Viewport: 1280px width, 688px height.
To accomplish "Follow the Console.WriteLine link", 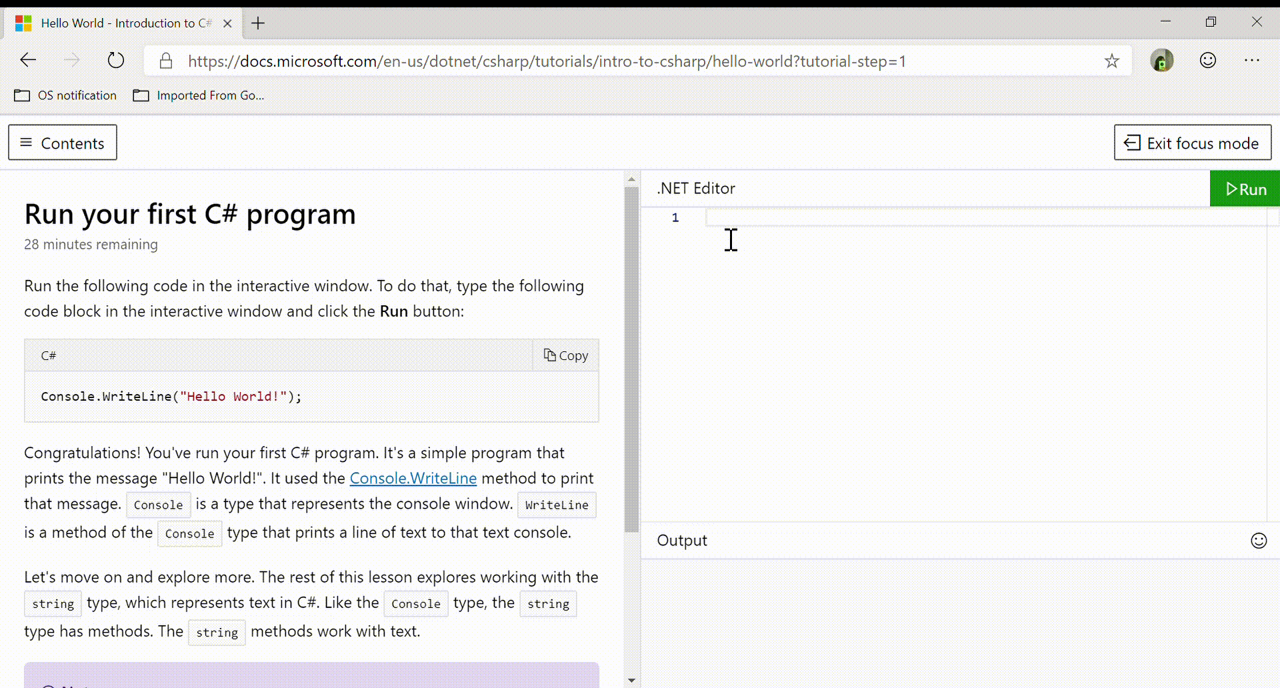I will tap(413, 478).
